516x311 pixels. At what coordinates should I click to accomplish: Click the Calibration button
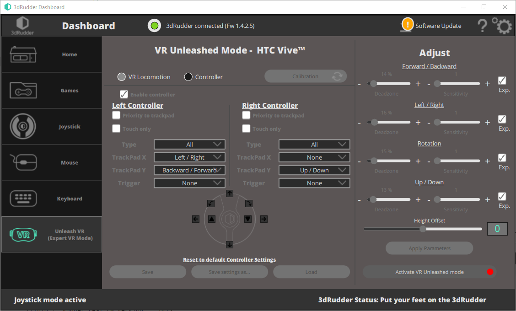coord(306,76)
